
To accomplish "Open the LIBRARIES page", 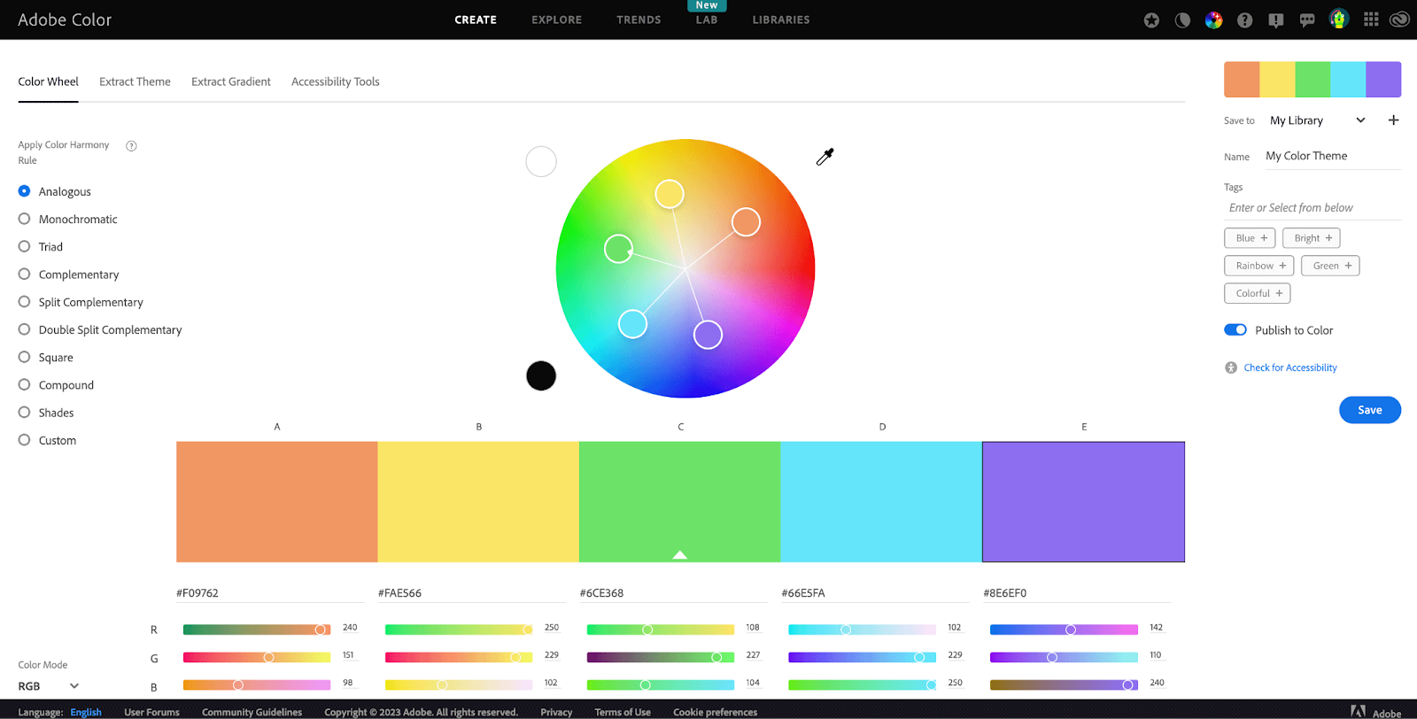I will tap(781, 19).
